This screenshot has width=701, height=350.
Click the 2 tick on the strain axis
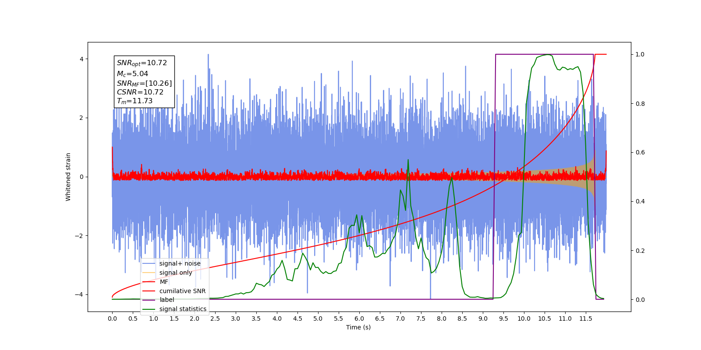tap(81, 118)
